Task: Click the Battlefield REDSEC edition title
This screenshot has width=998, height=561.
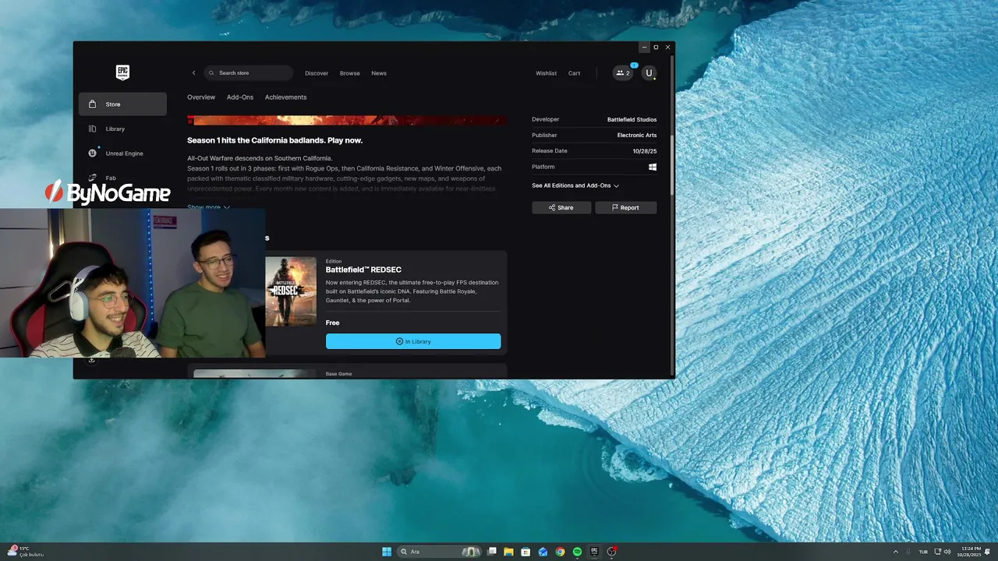Action: point(363,270)
